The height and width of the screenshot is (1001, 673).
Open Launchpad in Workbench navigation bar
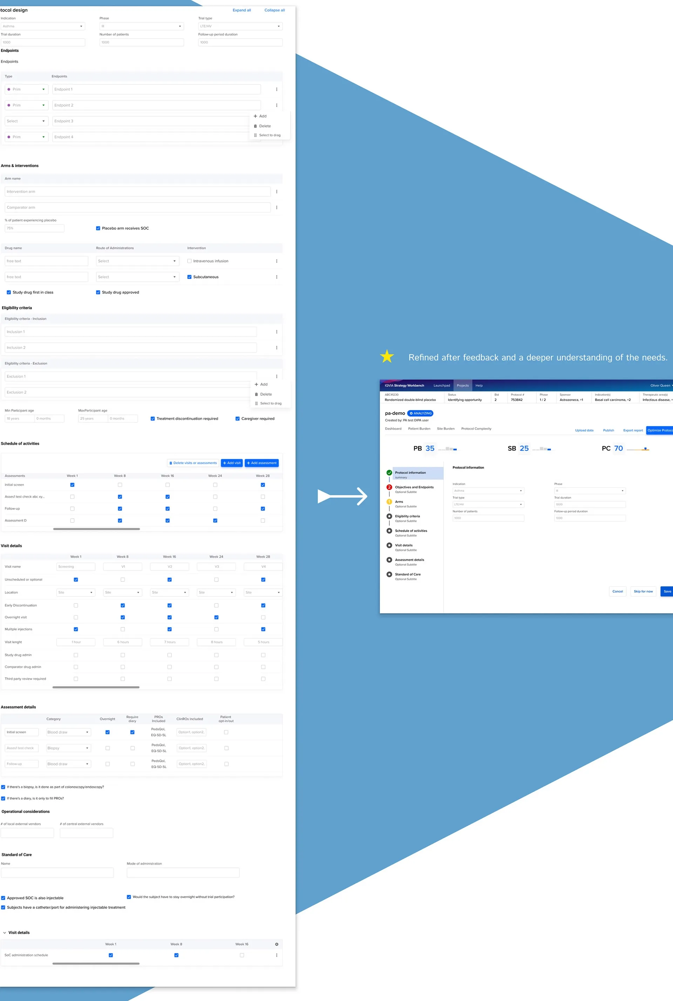(442, 385)
